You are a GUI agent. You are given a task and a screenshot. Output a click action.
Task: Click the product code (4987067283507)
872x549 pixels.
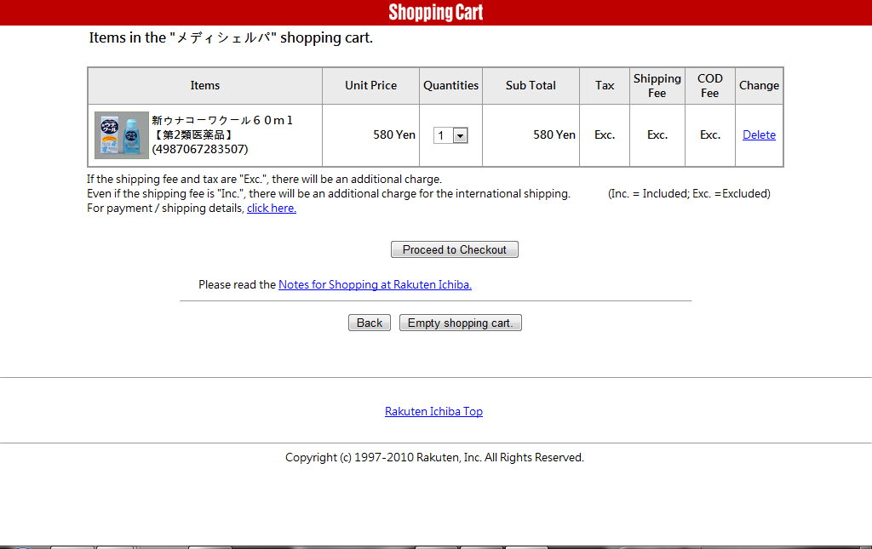pyautogui.click(x=200, y=149)
